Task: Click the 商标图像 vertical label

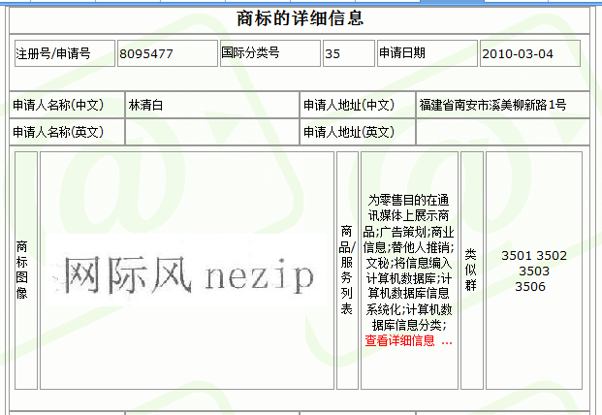Action: [22, 270]
